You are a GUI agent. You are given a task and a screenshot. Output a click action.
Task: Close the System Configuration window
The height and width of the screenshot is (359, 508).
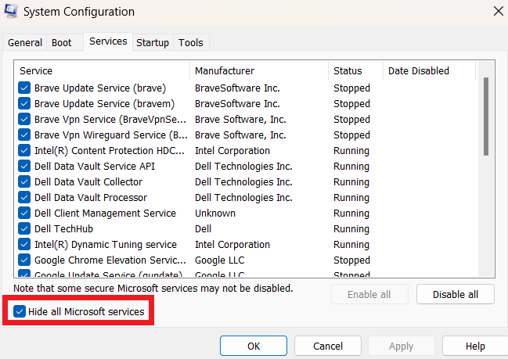499,11
